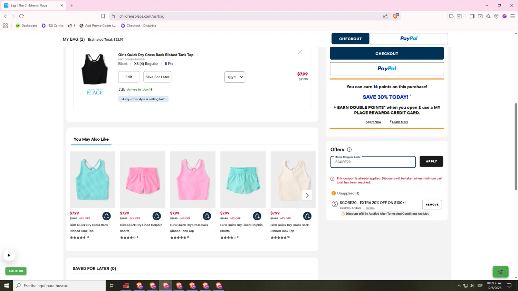The image size is (518, 291).
Task: Open site information icon in address bar
Action: (x=114, y=16)
